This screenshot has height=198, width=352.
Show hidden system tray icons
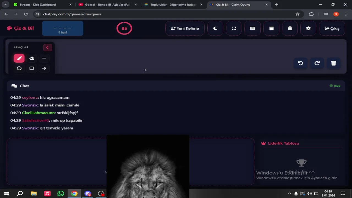coord(290,194)
